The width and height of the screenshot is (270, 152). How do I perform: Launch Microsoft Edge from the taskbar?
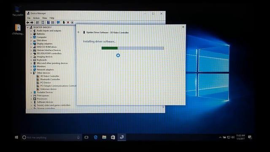[96, 137]
